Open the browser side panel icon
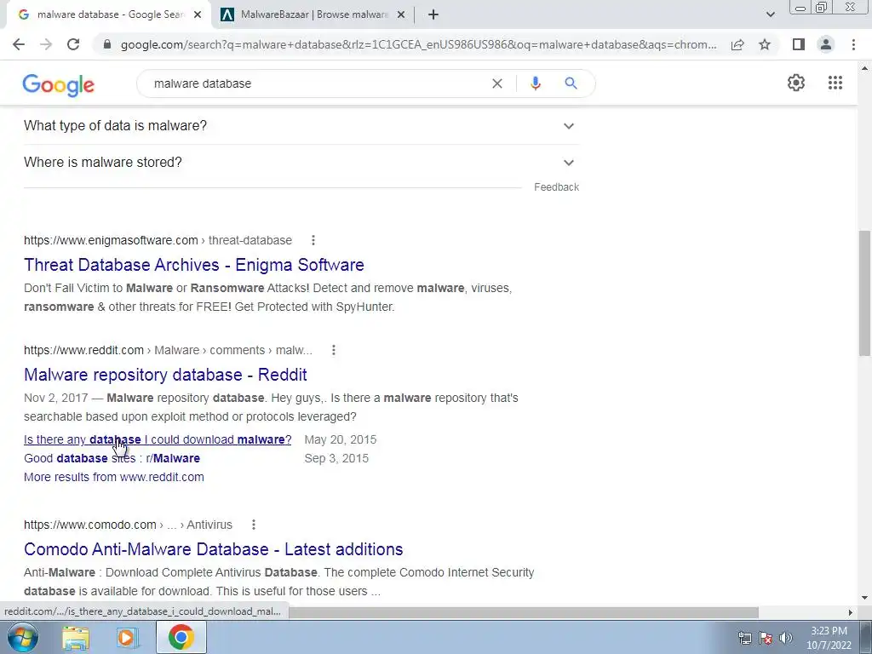The height and width of the screenshot is (654, 872). [x=799, y=44]
